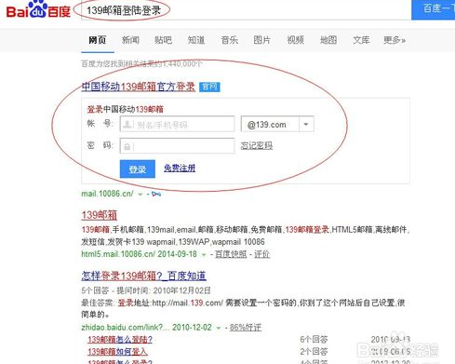The image size is (455, 364).
Task: Click the lock icon in password field
Action: [x=127, y=146]
